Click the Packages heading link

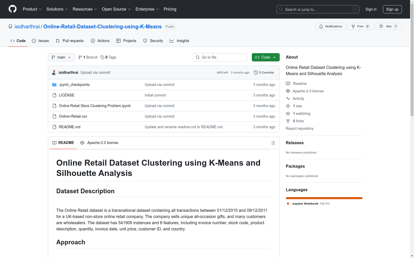(x=295, y=166)
